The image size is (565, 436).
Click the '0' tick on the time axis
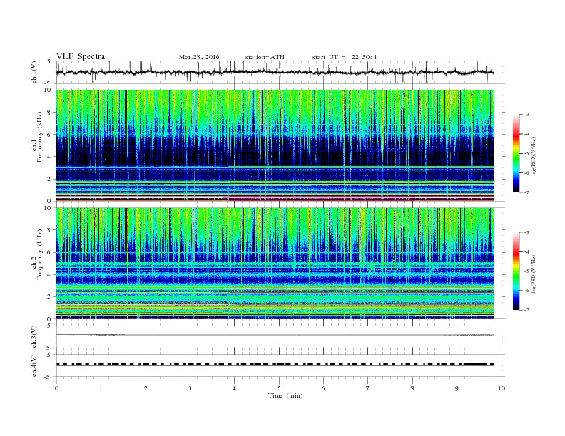coord(56,388)
